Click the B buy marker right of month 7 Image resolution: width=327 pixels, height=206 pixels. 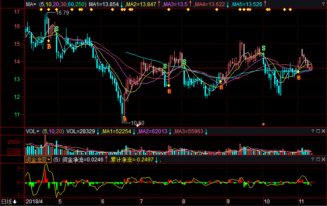click(x=169, y=91)
